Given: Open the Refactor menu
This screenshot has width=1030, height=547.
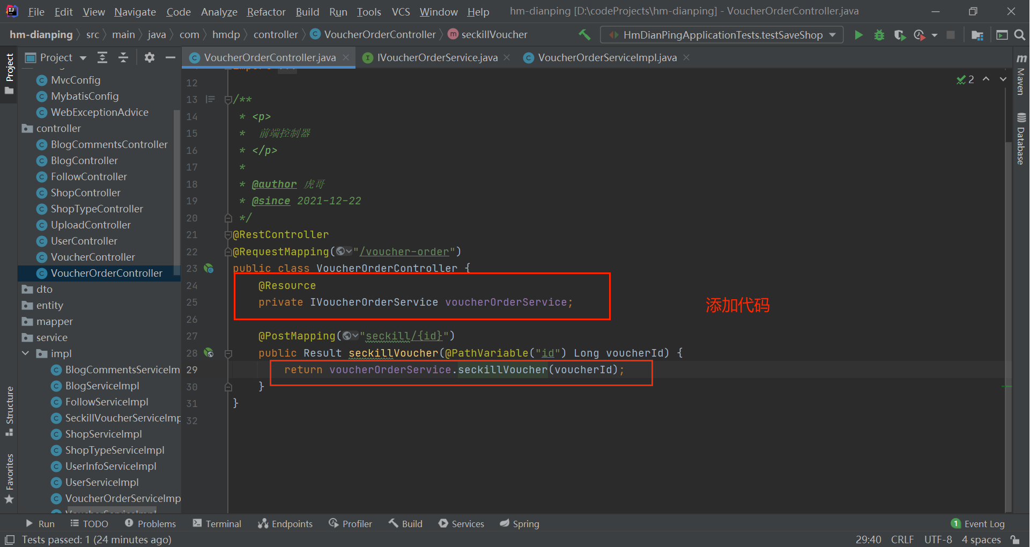Looking at the screenshot, I should click(x=266, y=12).
